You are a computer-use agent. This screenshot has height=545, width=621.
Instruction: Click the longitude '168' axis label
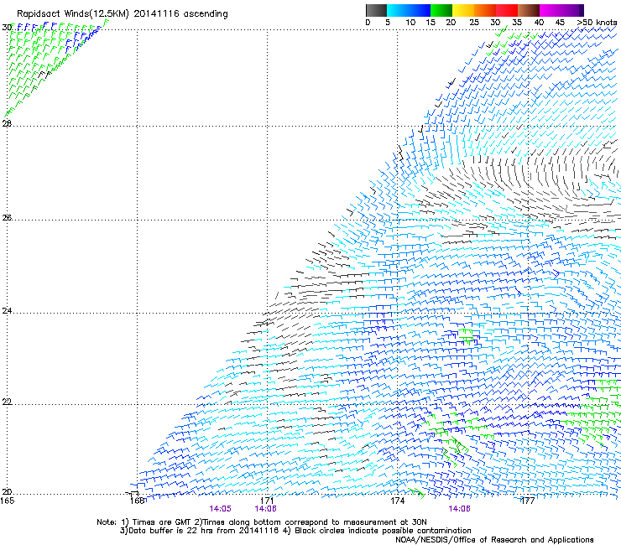coord(138,501)
